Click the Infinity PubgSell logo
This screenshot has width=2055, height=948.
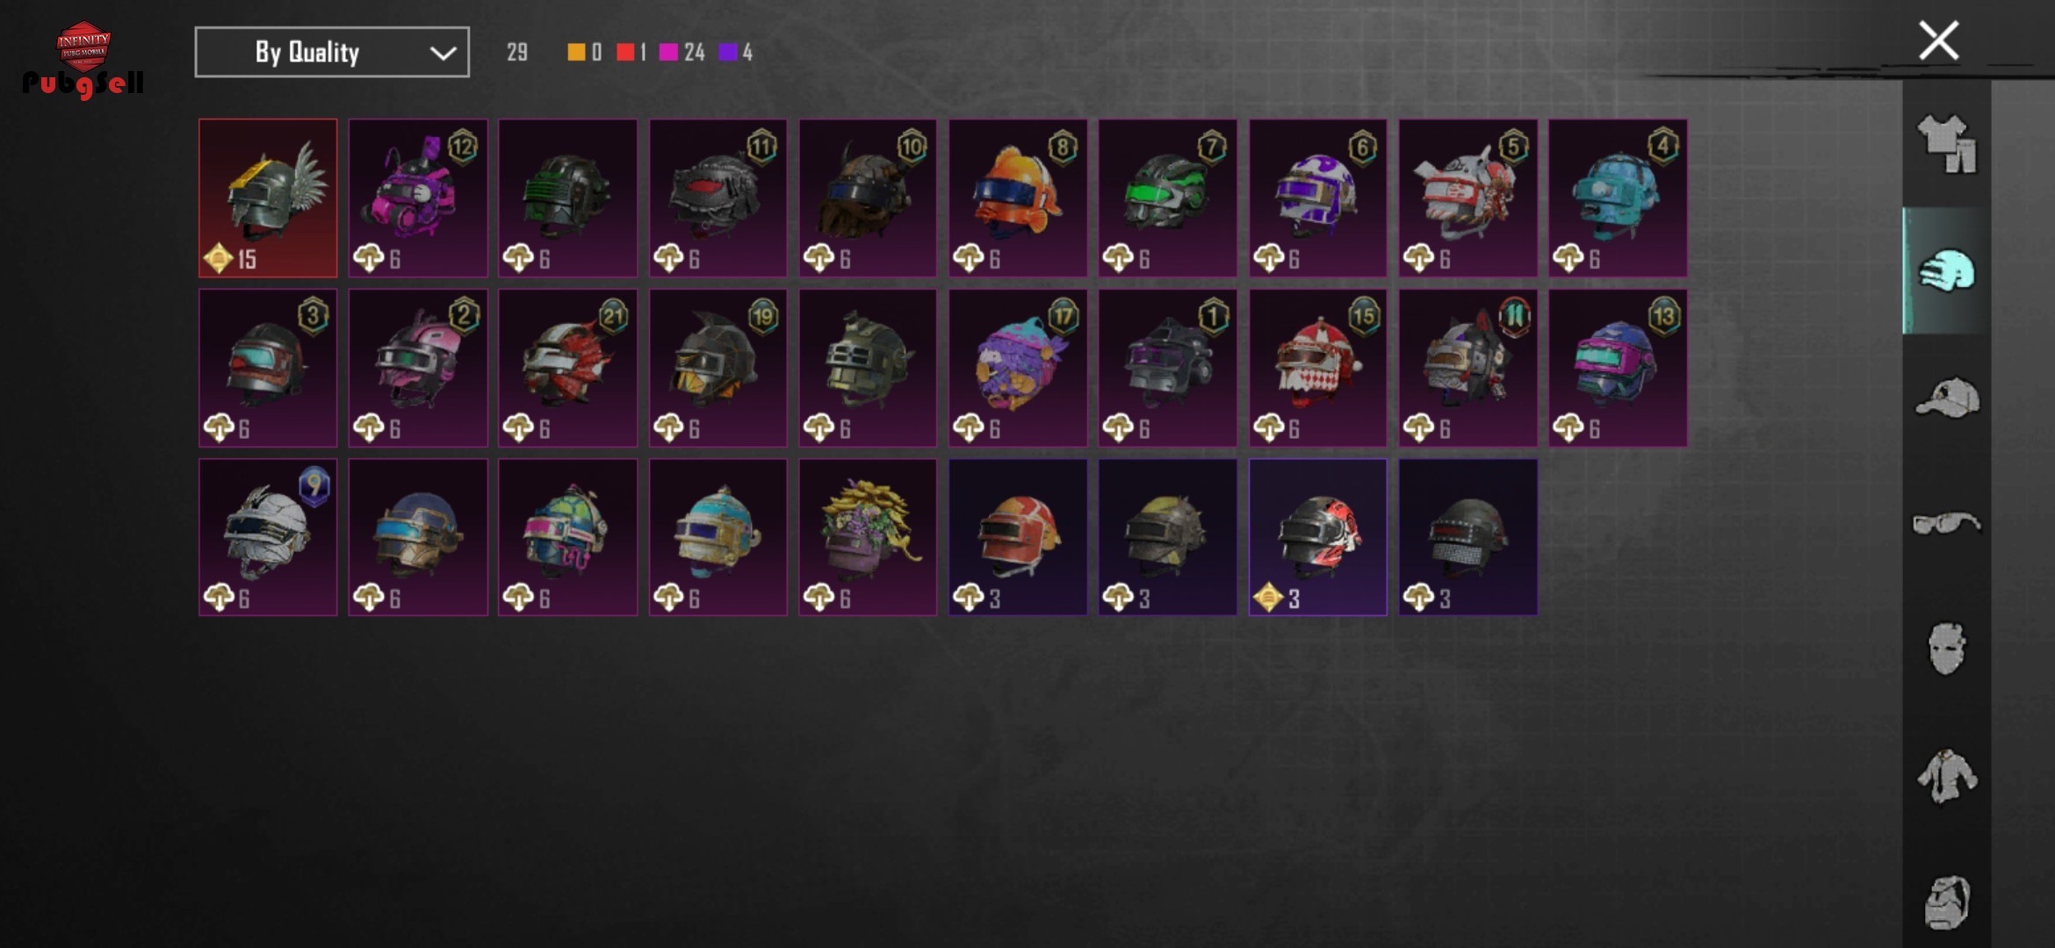tap(83, 60)
